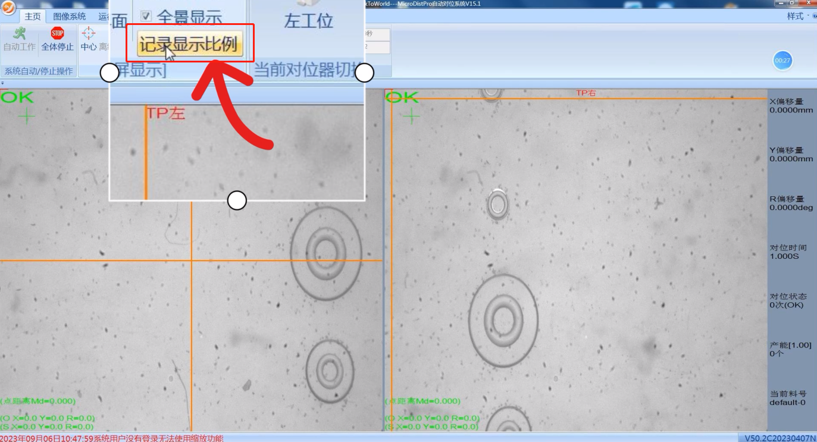Click the application logo orb button
The height and width of the screenshot is (442, 817).
coord(8,9)
